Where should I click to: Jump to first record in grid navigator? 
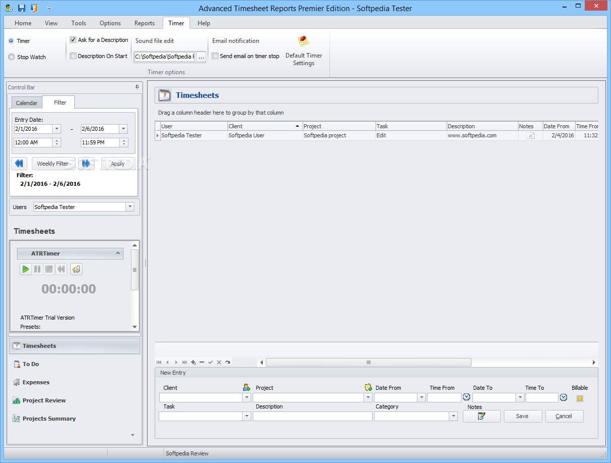[159, 363]
